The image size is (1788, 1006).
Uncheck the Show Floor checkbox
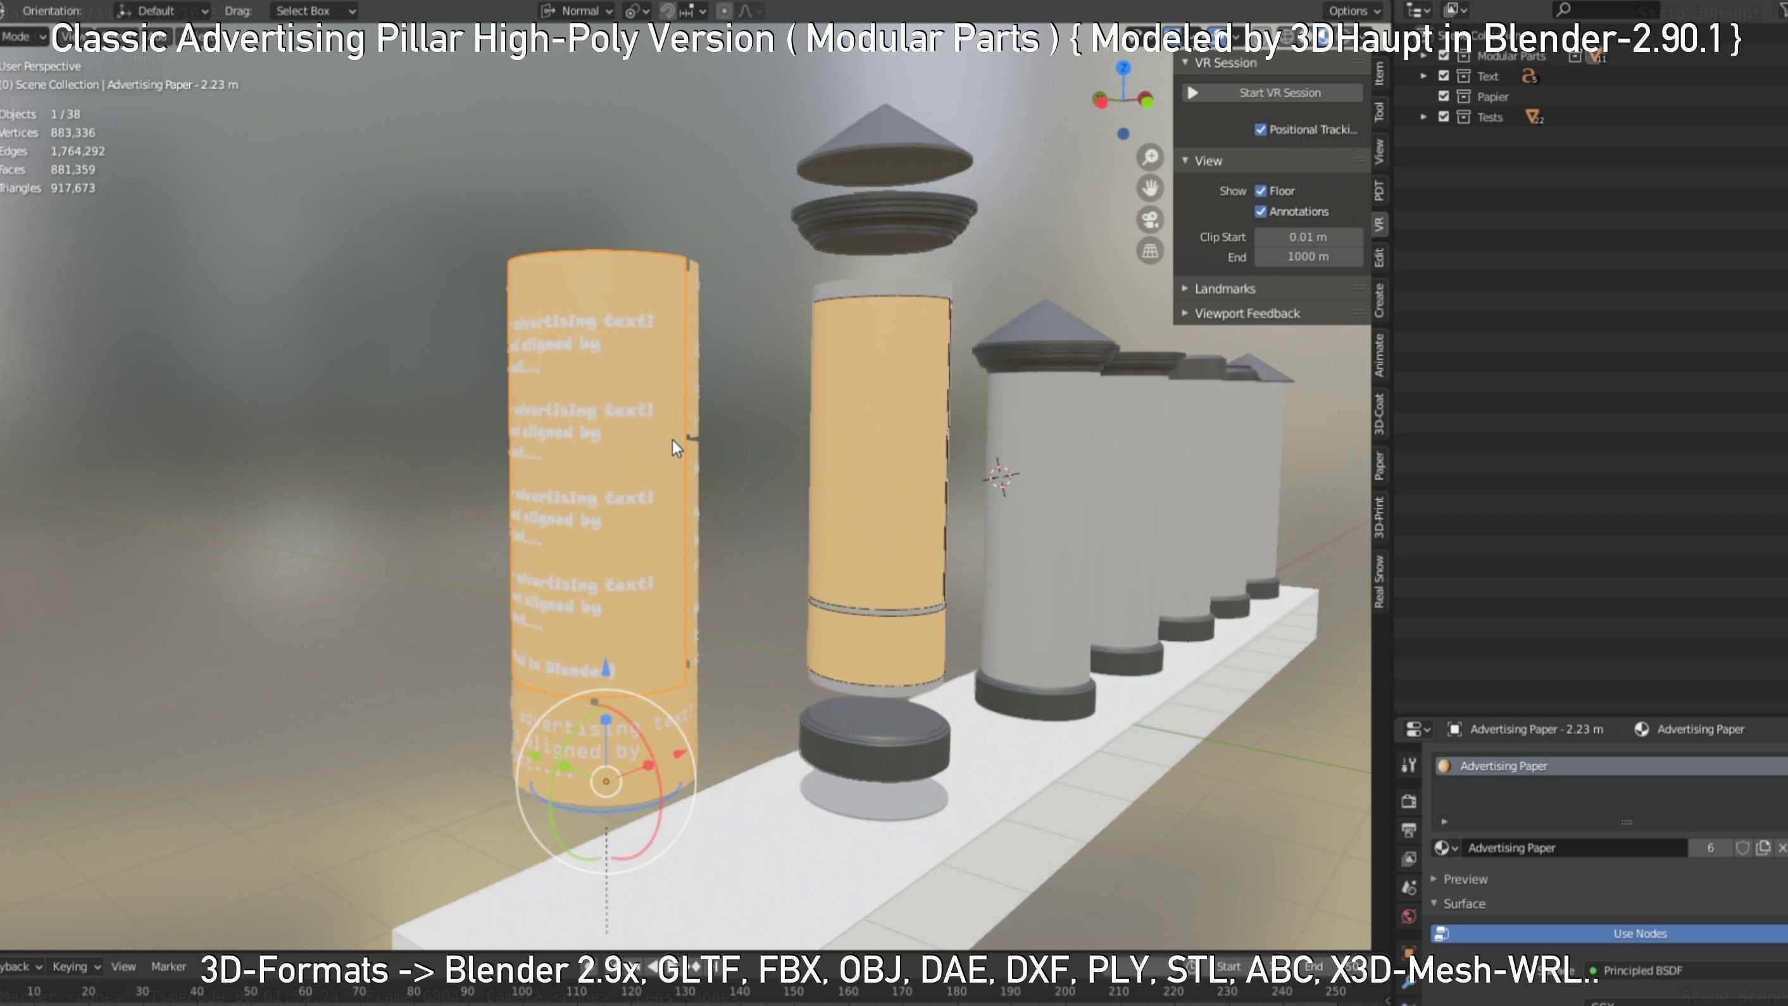pyautogui.click(x=1261, y=191)
